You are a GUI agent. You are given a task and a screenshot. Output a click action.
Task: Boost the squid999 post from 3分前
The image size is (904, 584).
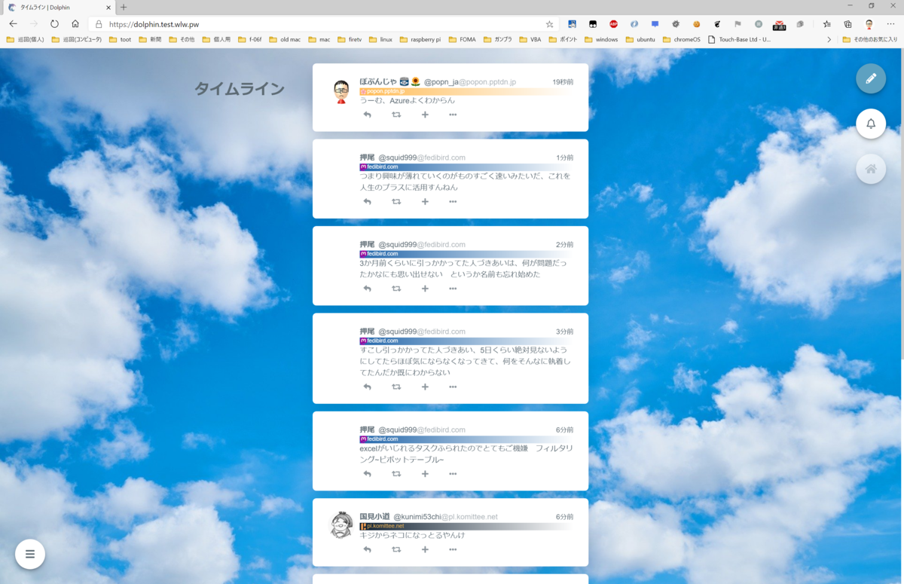(396, 387)
